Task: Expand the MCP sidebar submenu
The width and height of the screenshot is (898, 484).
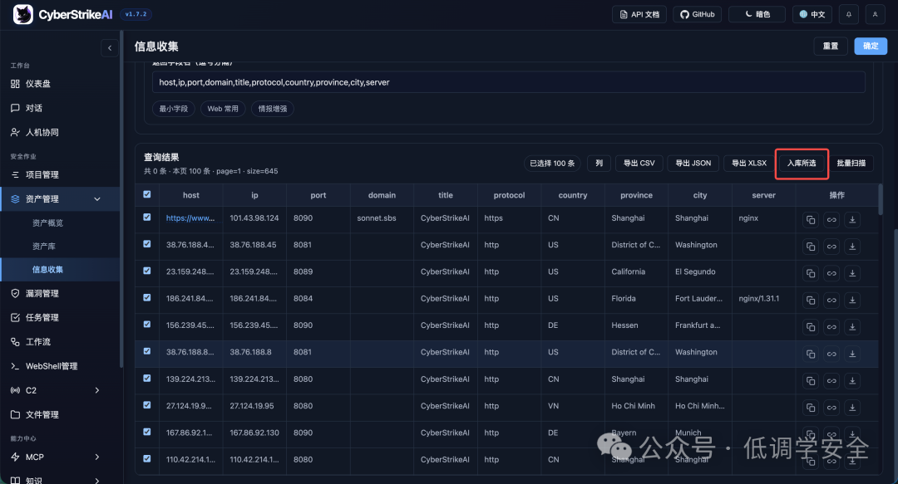Action: 96,457
